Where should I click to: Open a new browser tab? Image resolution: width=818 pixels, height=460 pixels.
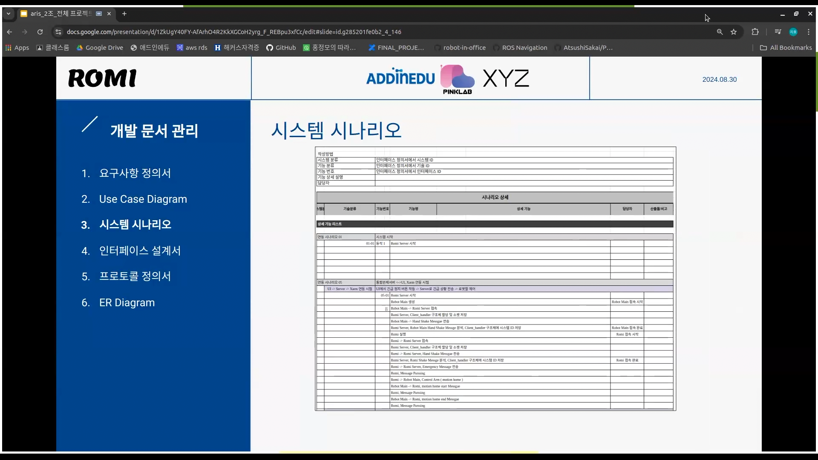click(x=124, y=14)
